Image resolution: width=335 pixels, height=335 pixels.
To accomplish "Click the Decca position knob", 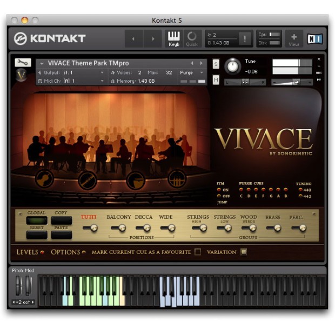I will tap(146, 228).
